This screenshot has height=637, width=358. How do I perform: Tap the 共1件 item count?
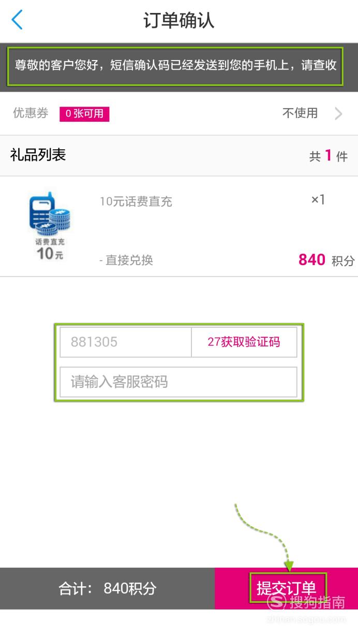click(x=329, y=156)
